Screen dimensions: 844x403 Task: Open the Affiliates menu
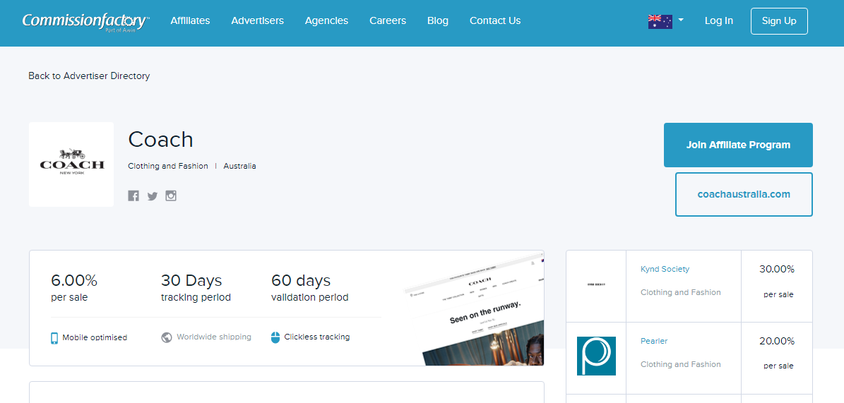pyautogui.click(x=190, y=20)
